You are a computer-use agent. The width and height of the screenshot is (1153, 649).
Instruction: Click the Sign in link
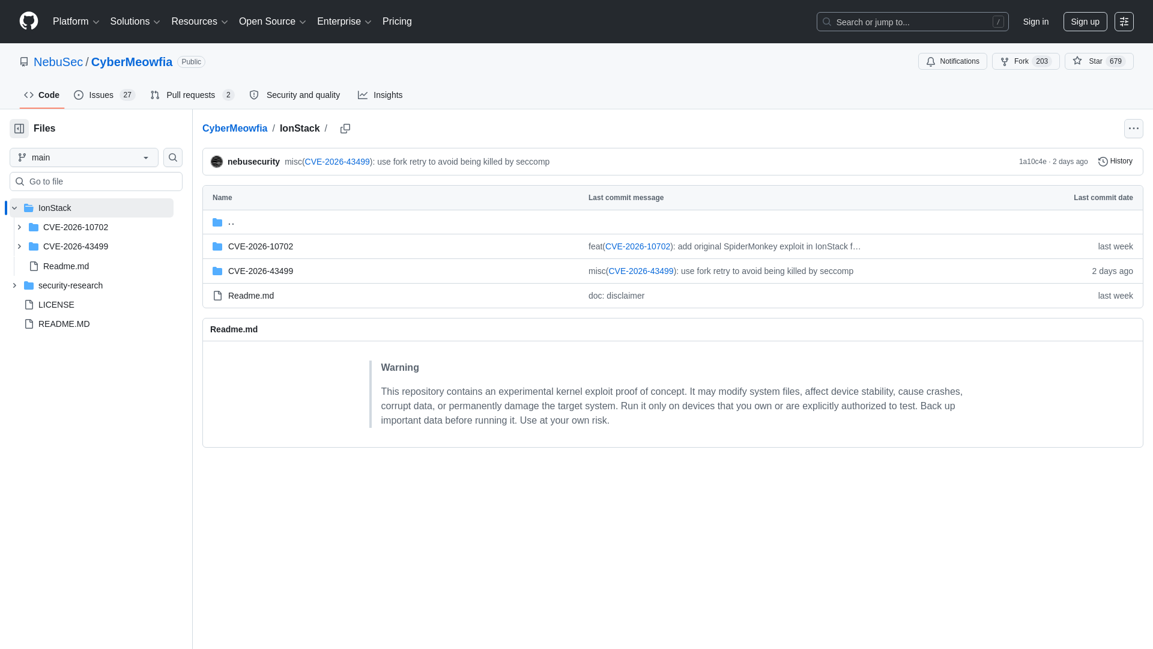click(x=1036, y=22)
